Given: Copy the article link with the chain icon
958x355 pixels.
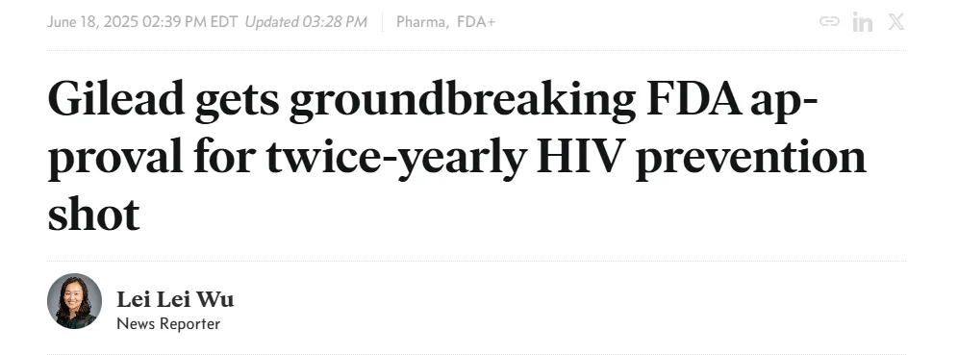Looking at the screenshot, I should point(829,22).
